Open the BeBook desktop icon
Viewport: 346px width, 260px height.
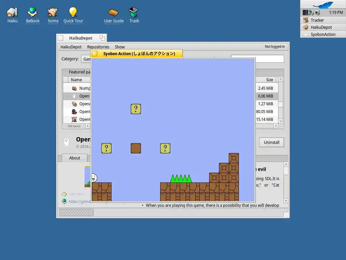tap(32, 15)
